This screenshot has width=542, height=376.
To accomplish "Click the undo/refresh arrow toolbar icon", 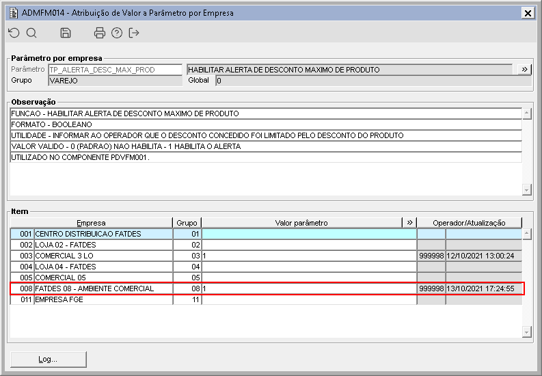I will coord(14,33).
